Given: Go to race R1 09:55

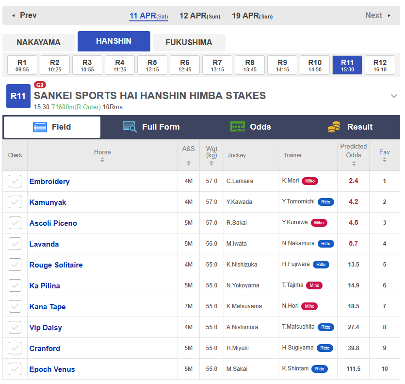Looking at the screenshot, I should click(22, 65).
